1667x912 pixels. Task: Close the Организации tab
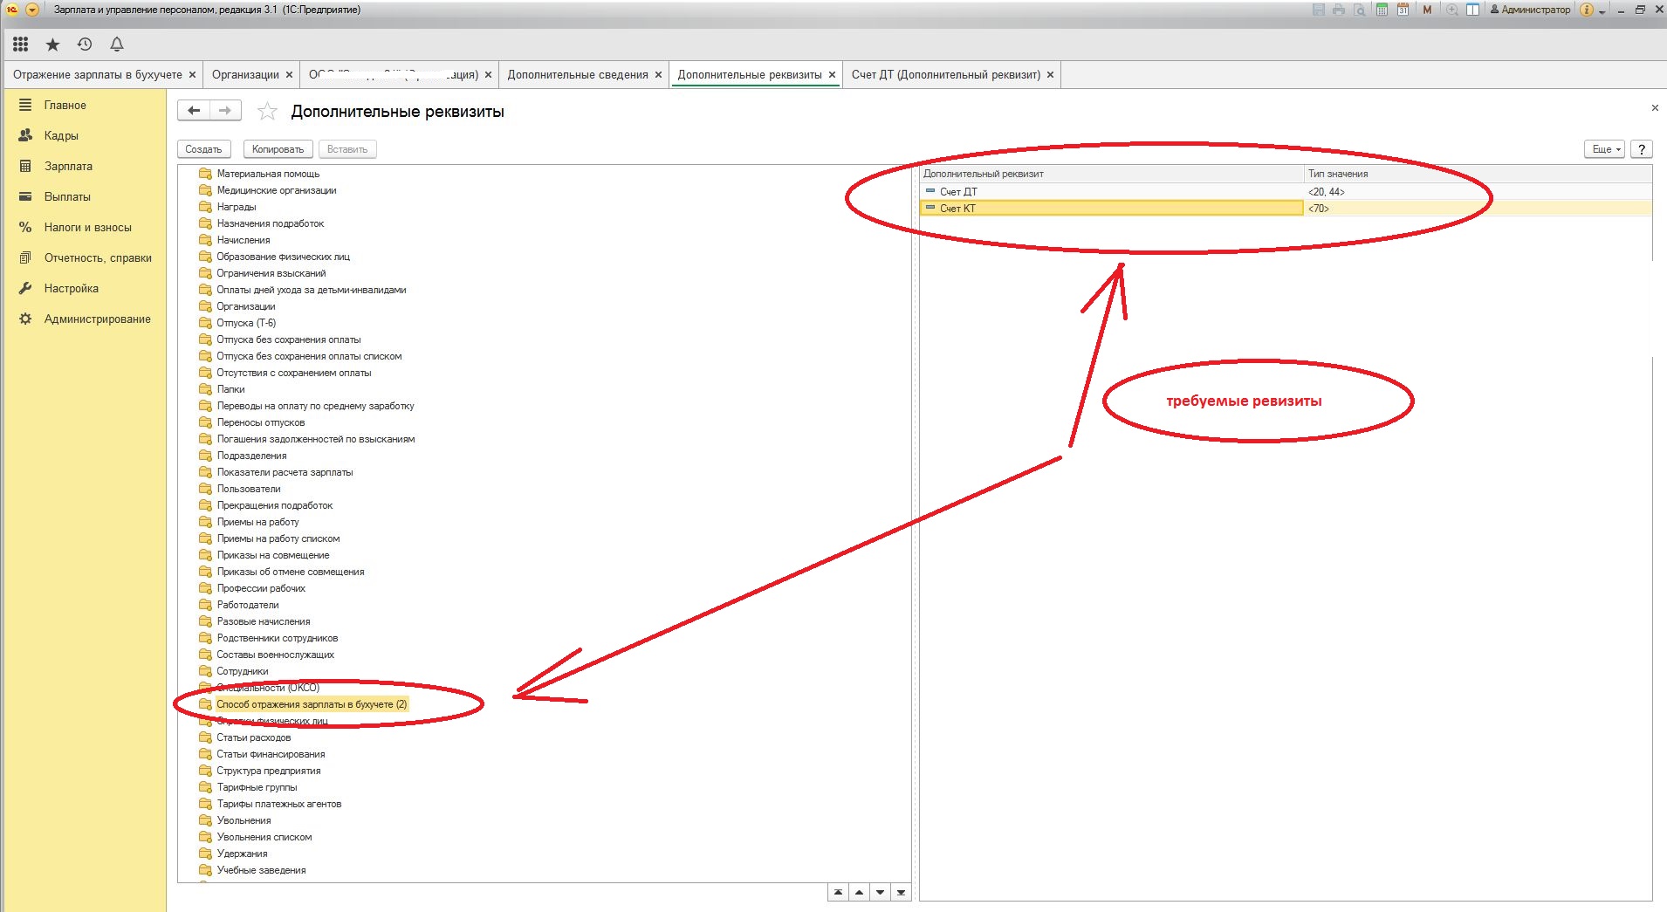coord(290,75)
